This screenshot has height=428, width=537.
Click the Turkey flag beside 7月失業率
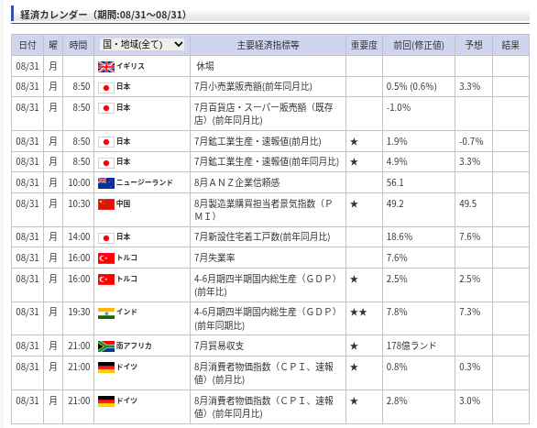(106, 258)
